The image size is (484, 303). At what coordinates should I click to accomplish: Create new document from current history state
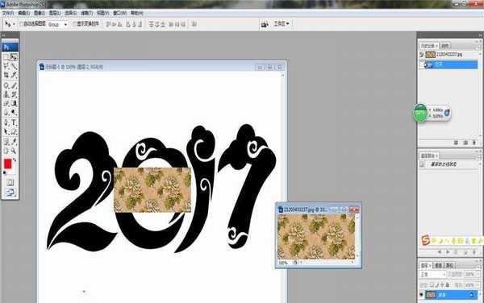click(456, 143)
